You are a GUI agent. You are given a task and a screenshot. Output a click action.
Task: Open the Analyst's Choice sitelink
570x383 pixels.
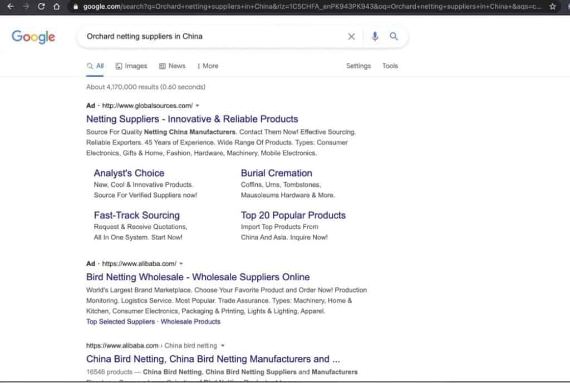129,173
